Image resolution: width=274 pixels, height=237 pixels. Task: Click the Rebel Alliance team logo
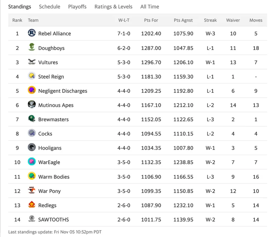pos(32,33)
